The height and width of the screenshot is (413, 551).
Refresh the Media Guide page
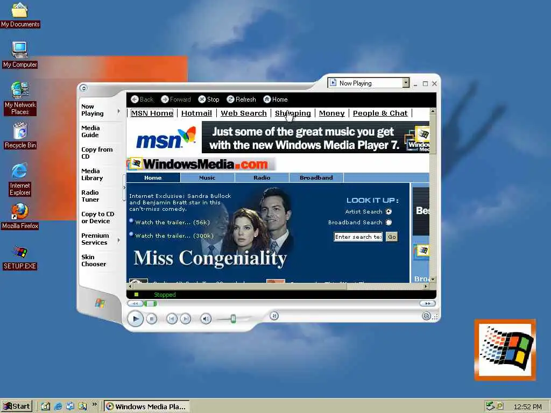coord(242,99)
